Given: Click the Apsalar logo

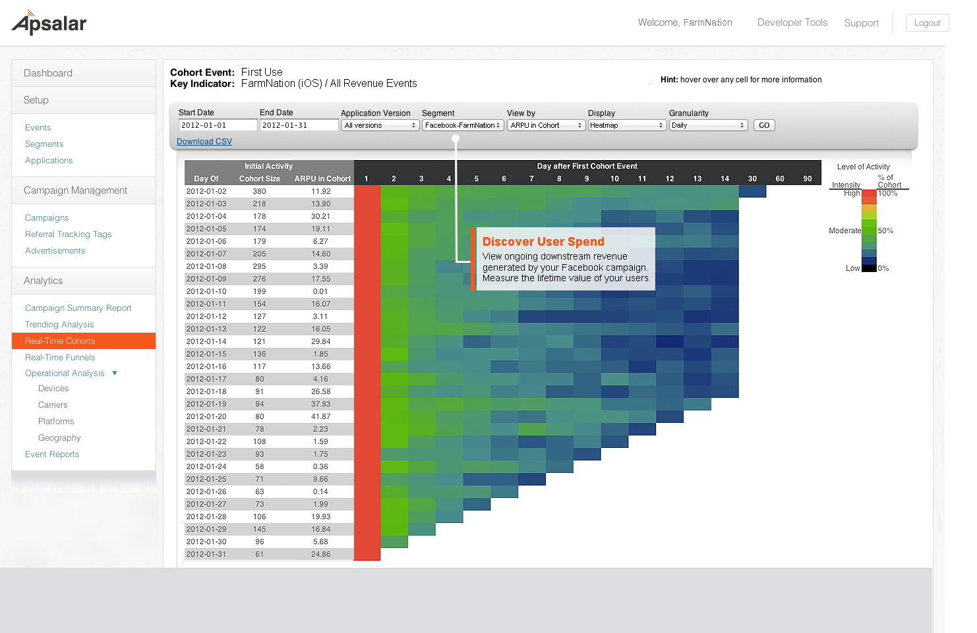Looking at the screenshot, I should (49, 22).
